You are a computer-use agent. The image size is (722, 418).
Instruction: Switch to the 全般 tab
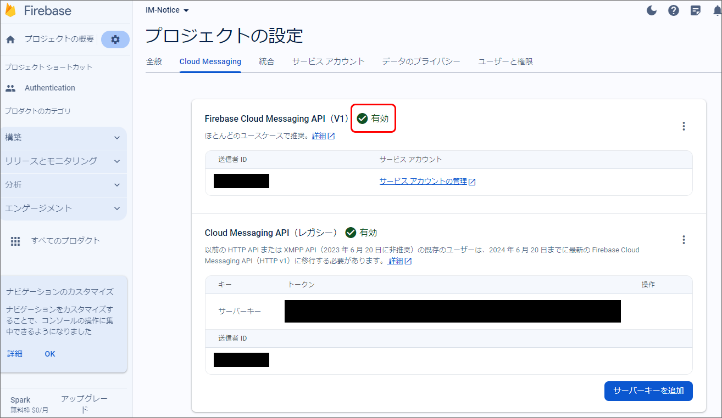point(154,61)
